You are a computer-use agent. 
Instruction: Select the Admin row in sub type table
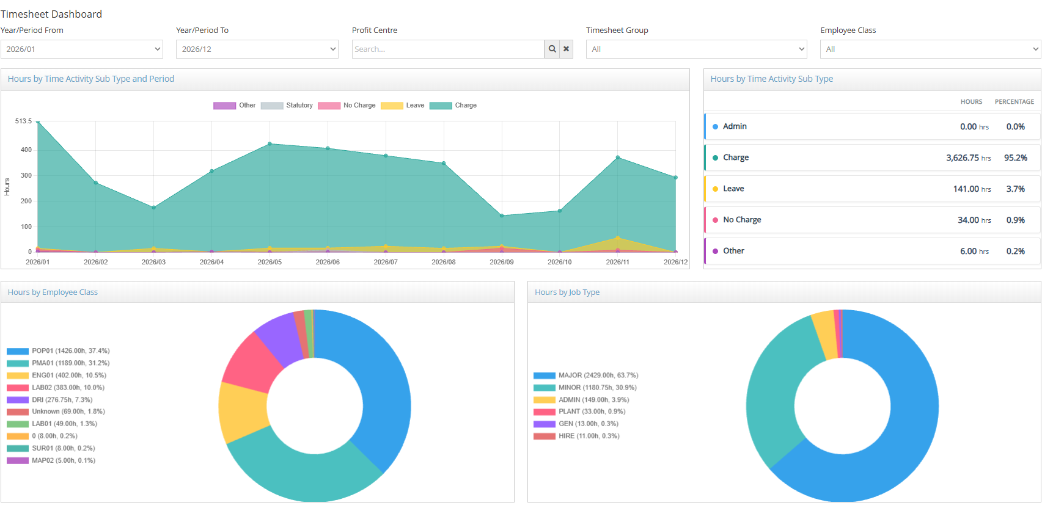click(872, 126)
